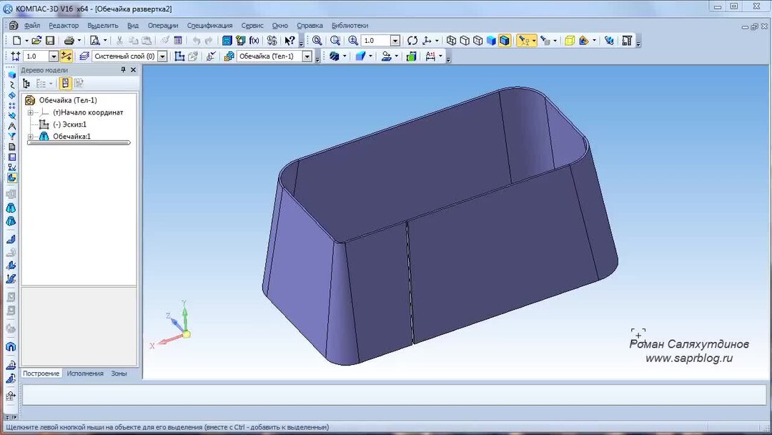The image size is (772, 435).
Task: Open the Системный слой (0) layer dropdown
Action: coord(162,56)
